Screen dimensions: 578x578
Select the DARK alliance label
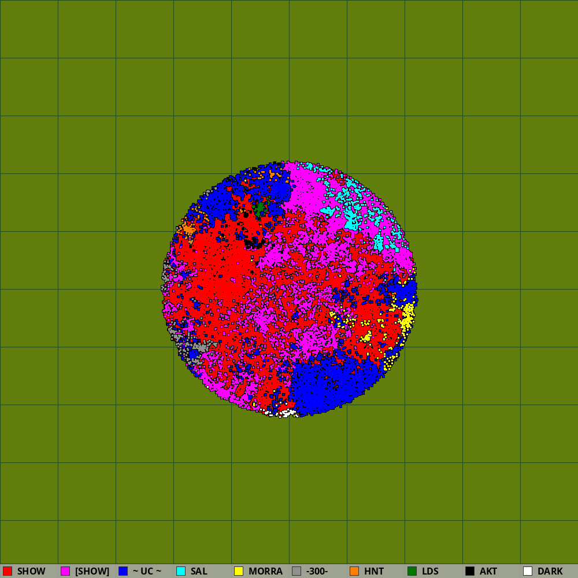coord(550,572)
